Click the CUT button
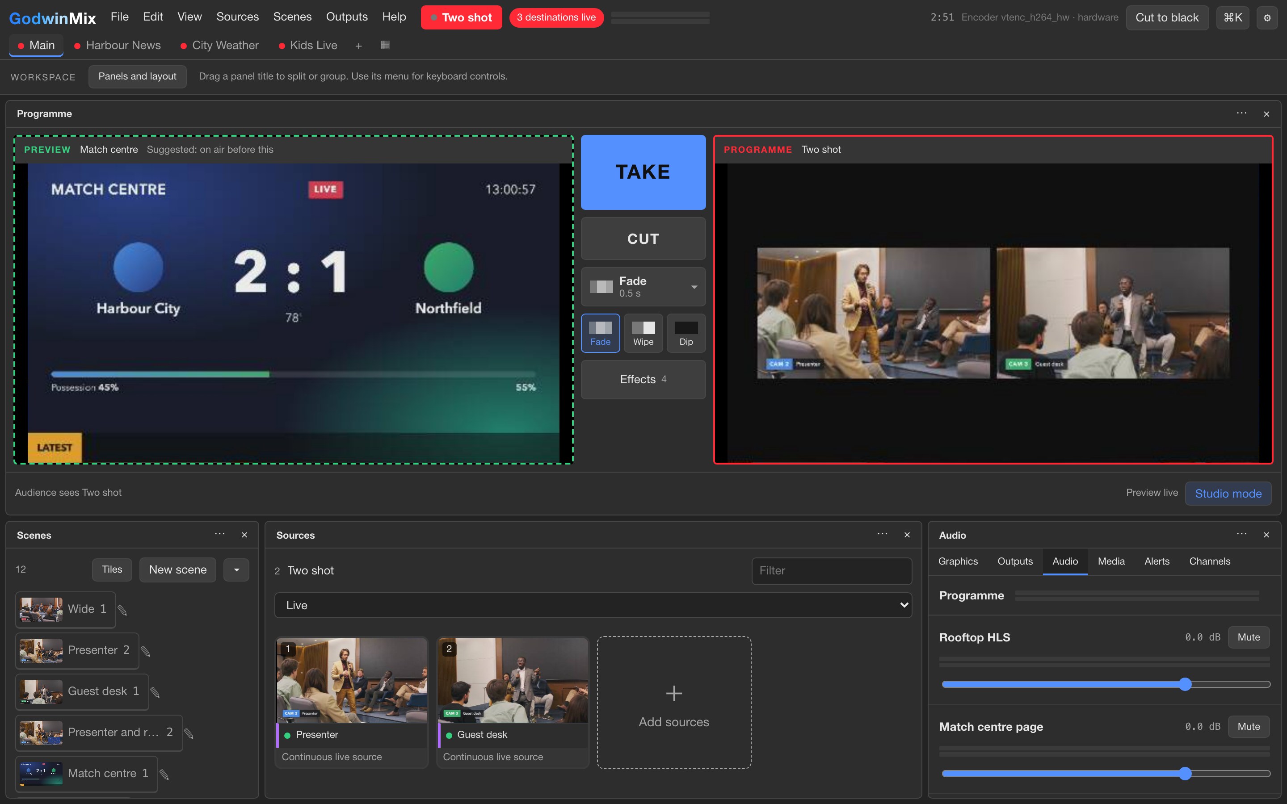The image size is (1287, 804). pyautogui.click(x=643, y=239)
